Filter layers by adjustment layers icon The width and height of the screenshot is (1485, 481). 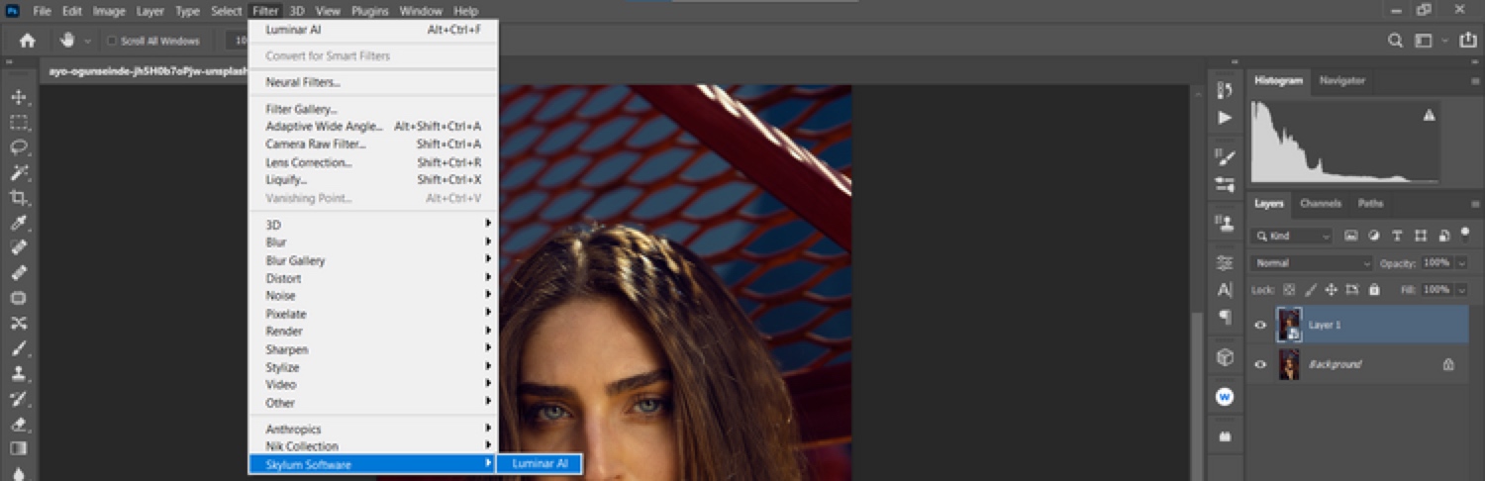pos(1374,236)
